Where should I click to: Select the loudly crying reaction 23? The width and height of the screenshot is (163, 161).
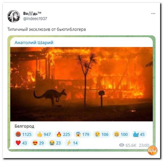point(55,143)
